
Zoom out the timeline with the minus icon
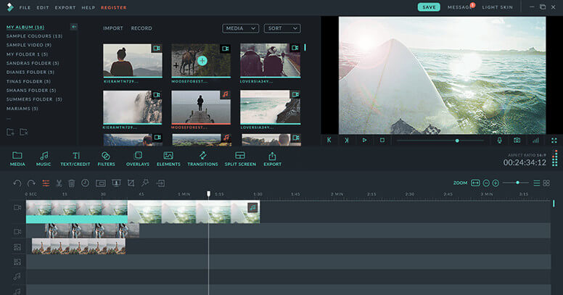tap(486, 183)
